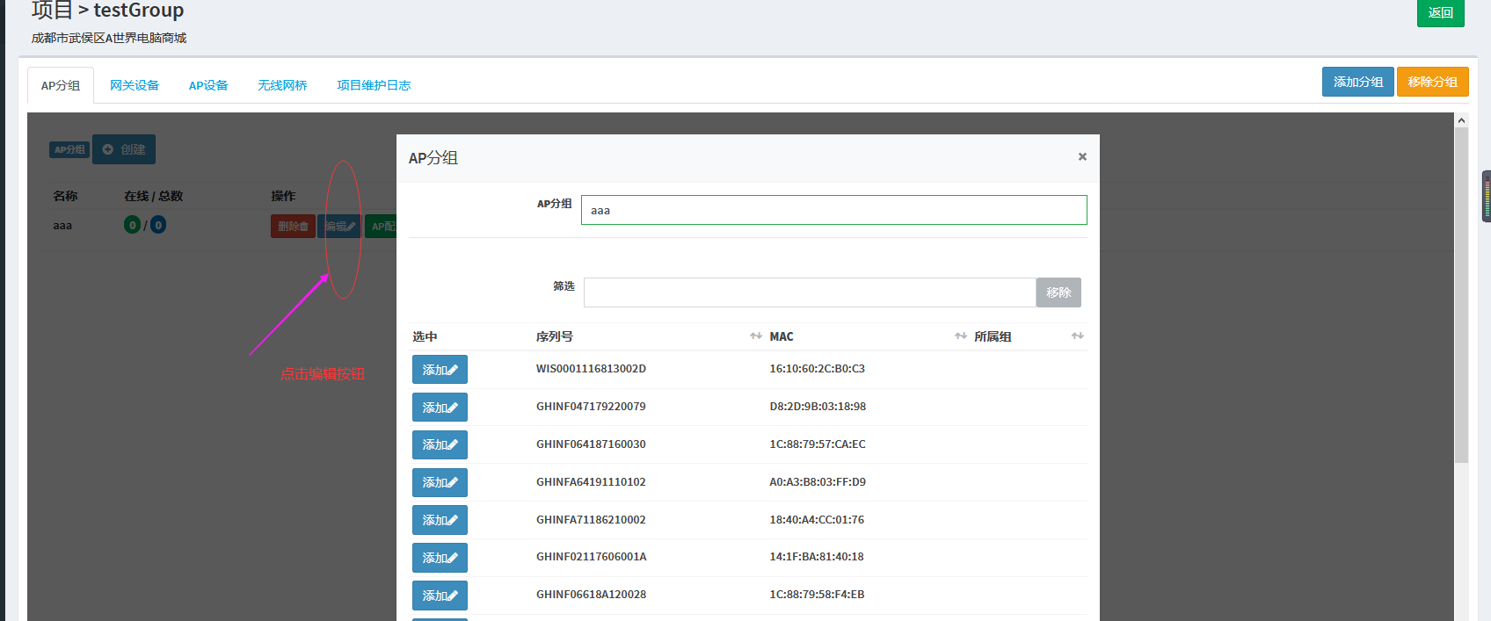Click the AP分组 name field containing aaa
The width and height of the screenshot is (1491, 621).
[x=833, y=210]
